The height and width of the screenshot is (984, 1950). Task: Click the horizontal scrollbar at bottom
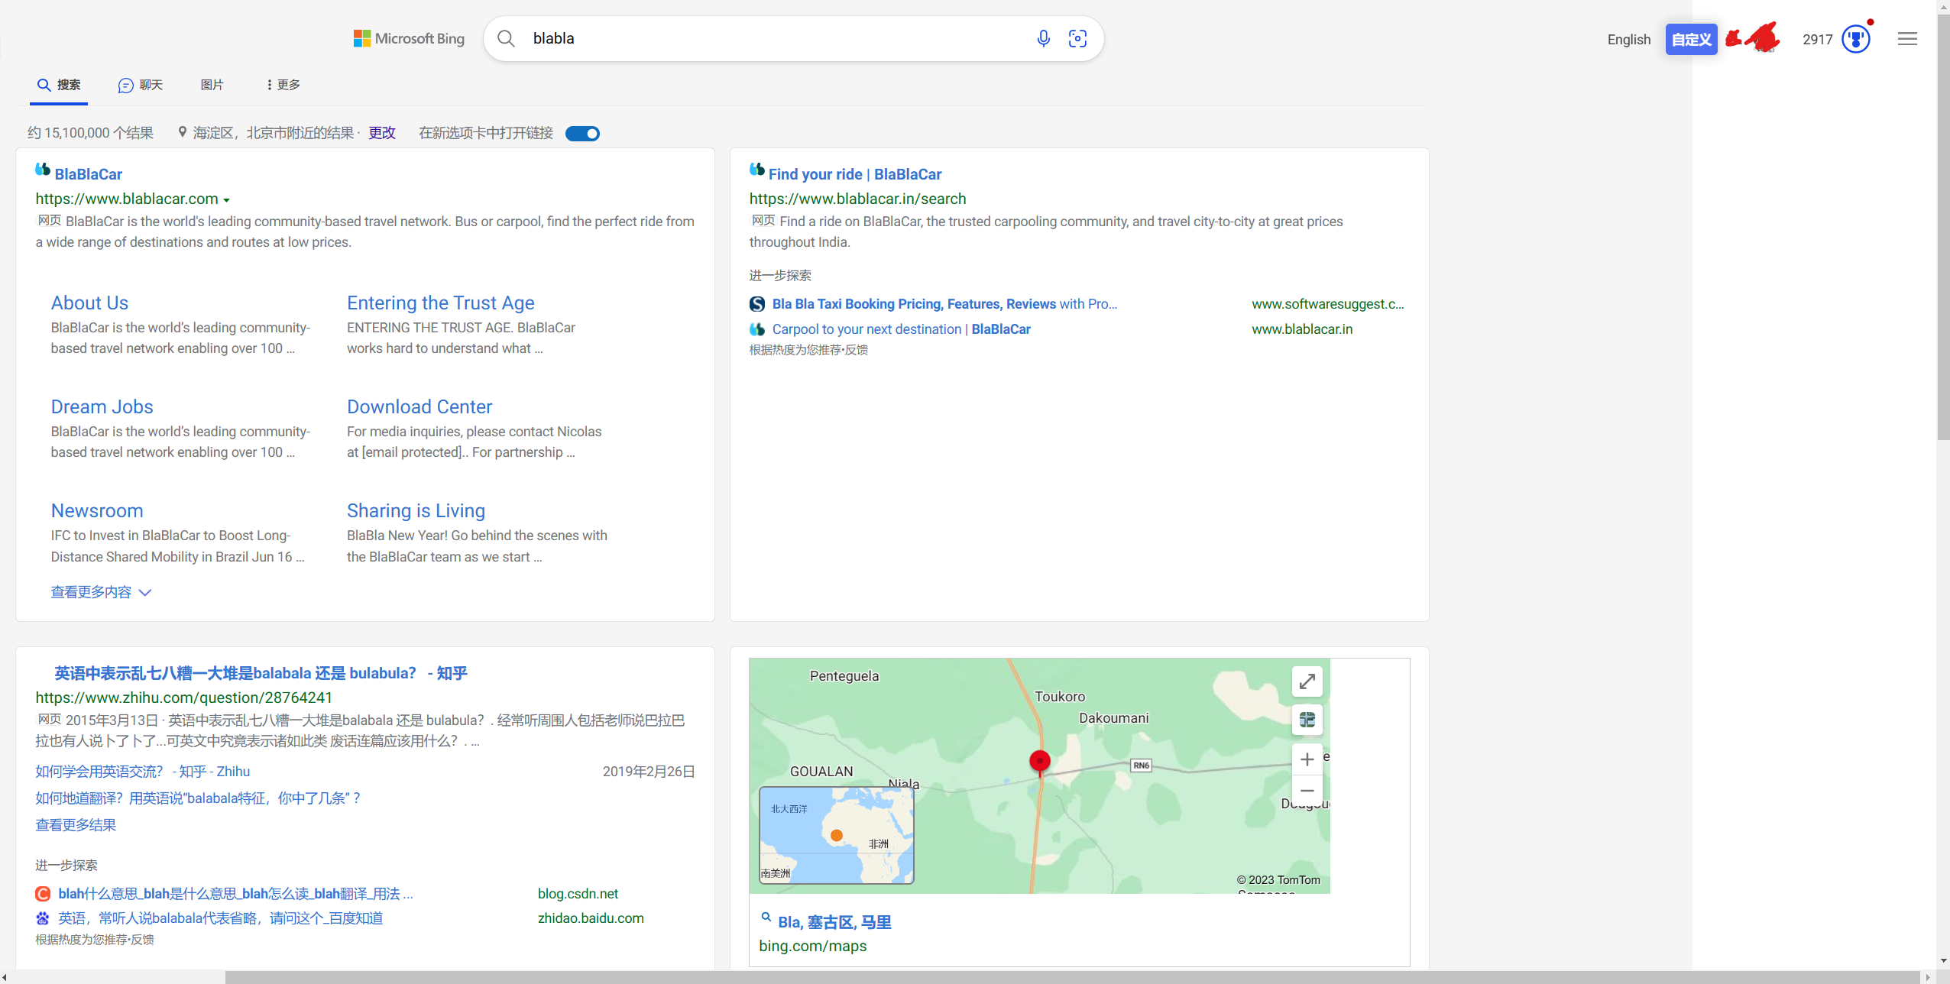pyautogui.click(x=1070, y=977)
